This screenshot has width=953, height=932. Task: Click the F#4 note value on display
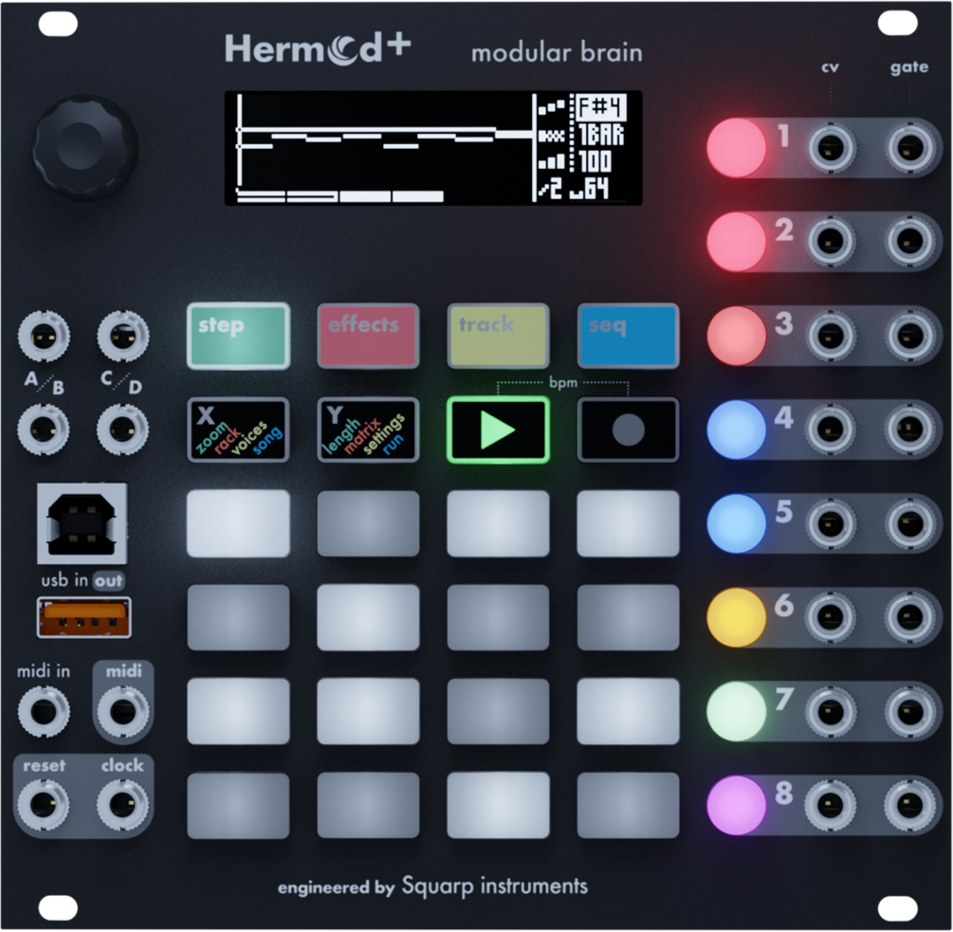[x=600, y=107]
